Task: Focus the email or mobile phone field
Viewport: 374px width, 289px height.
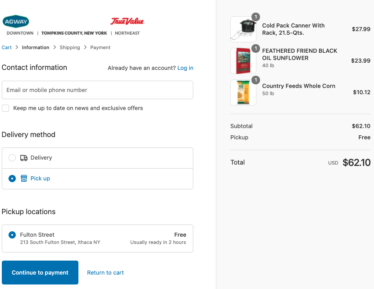Action: tap(97, 90)
